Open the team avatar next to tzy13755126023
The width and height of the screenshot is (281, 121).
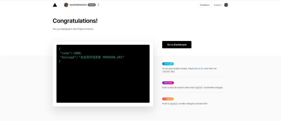66,5
